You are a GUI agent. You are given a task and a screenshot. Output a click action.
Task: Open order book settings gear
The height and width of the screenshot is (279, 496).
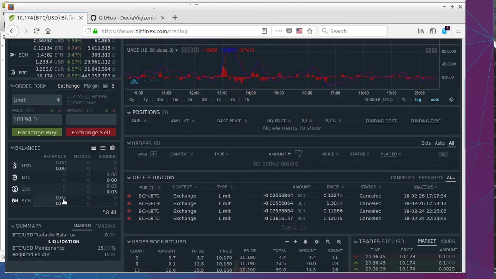(317, 242)
